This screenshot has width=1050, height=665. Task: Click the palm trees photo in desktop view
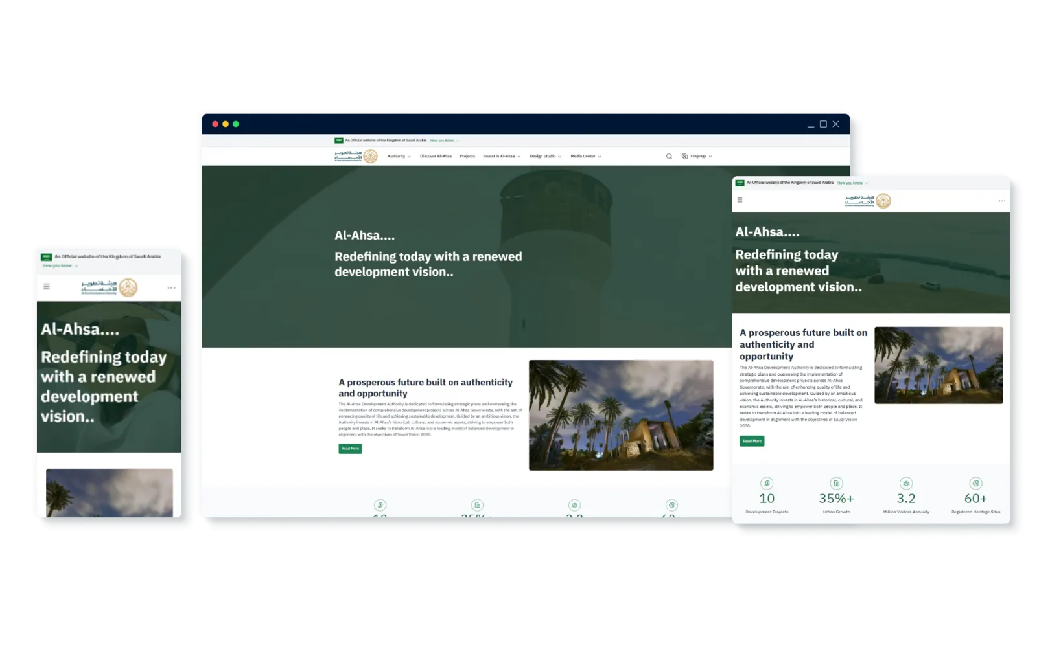[621, 415]
